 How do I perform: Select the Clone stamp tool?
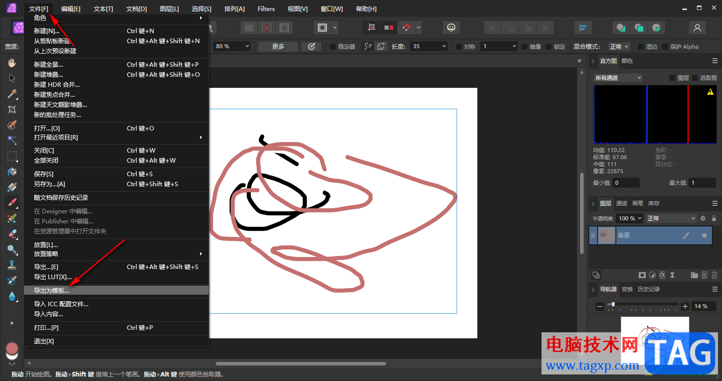12,265
